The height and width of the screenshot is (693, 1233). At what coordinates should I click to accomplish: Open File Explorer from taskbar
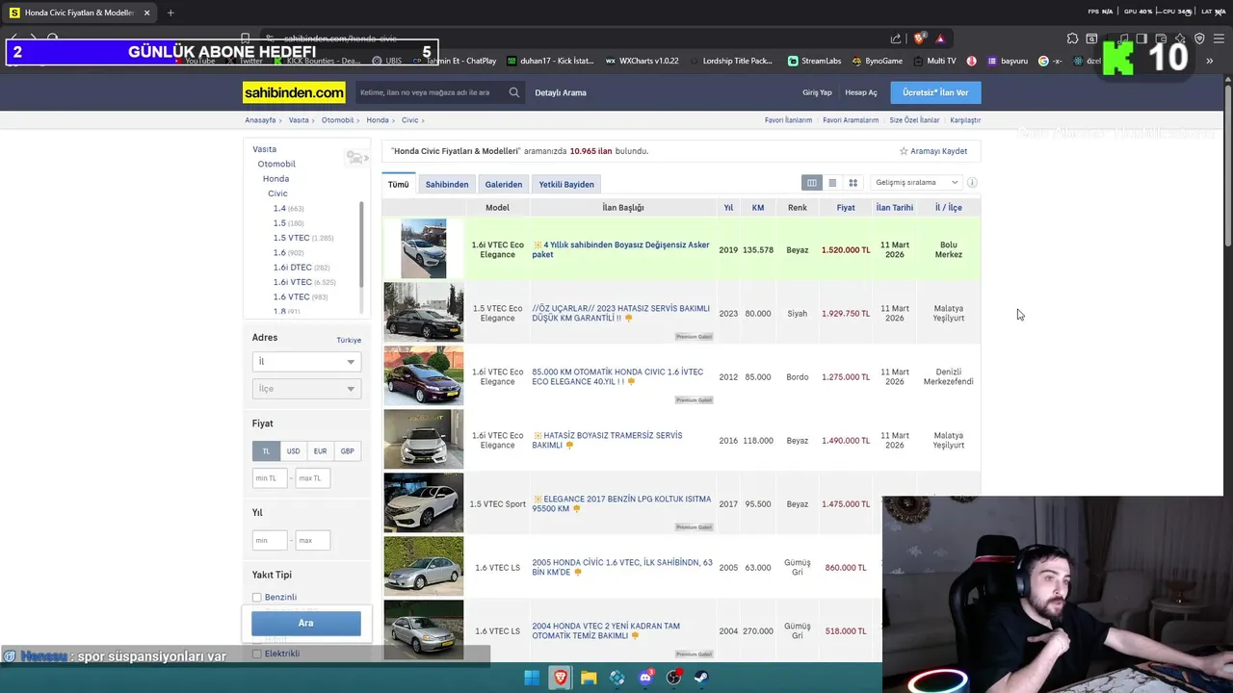point(589,678)
